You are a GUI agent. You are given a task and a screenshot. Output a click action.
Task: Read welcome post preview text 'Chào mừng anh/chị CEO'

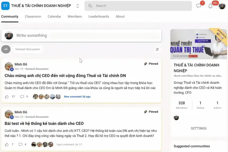pyautogui.click(x=80, y=86)
